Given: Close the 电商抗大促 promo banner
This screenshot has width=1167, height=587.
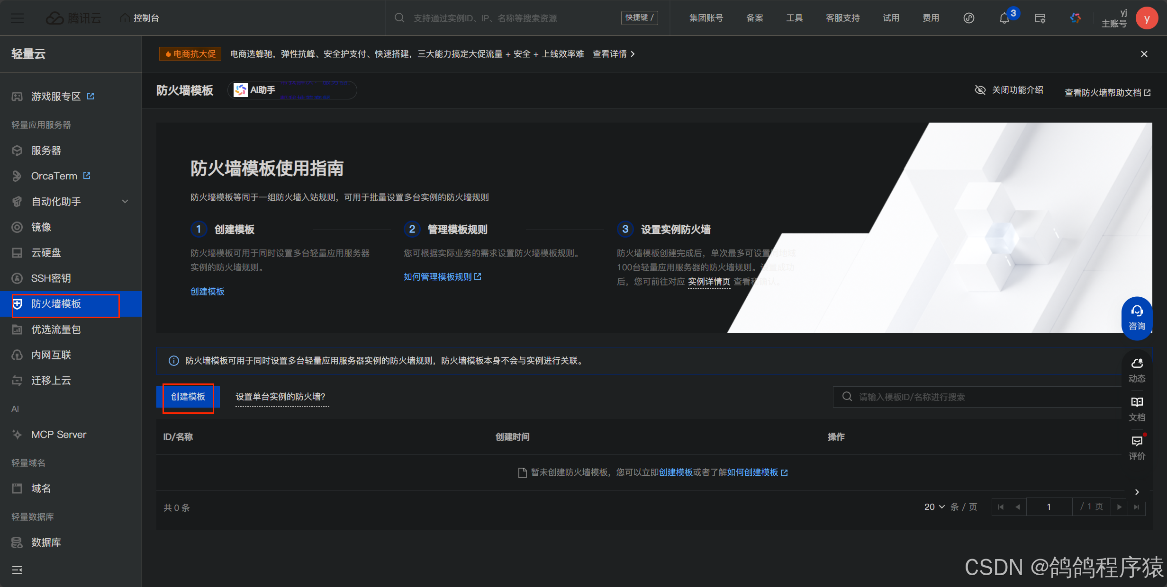Looking at the screenshot, I should [1144, 54].
